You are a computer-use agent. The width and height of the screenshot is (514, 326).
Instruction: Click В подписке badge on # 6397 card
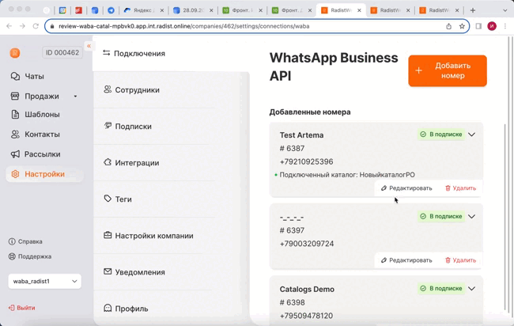tap(441, 217)
